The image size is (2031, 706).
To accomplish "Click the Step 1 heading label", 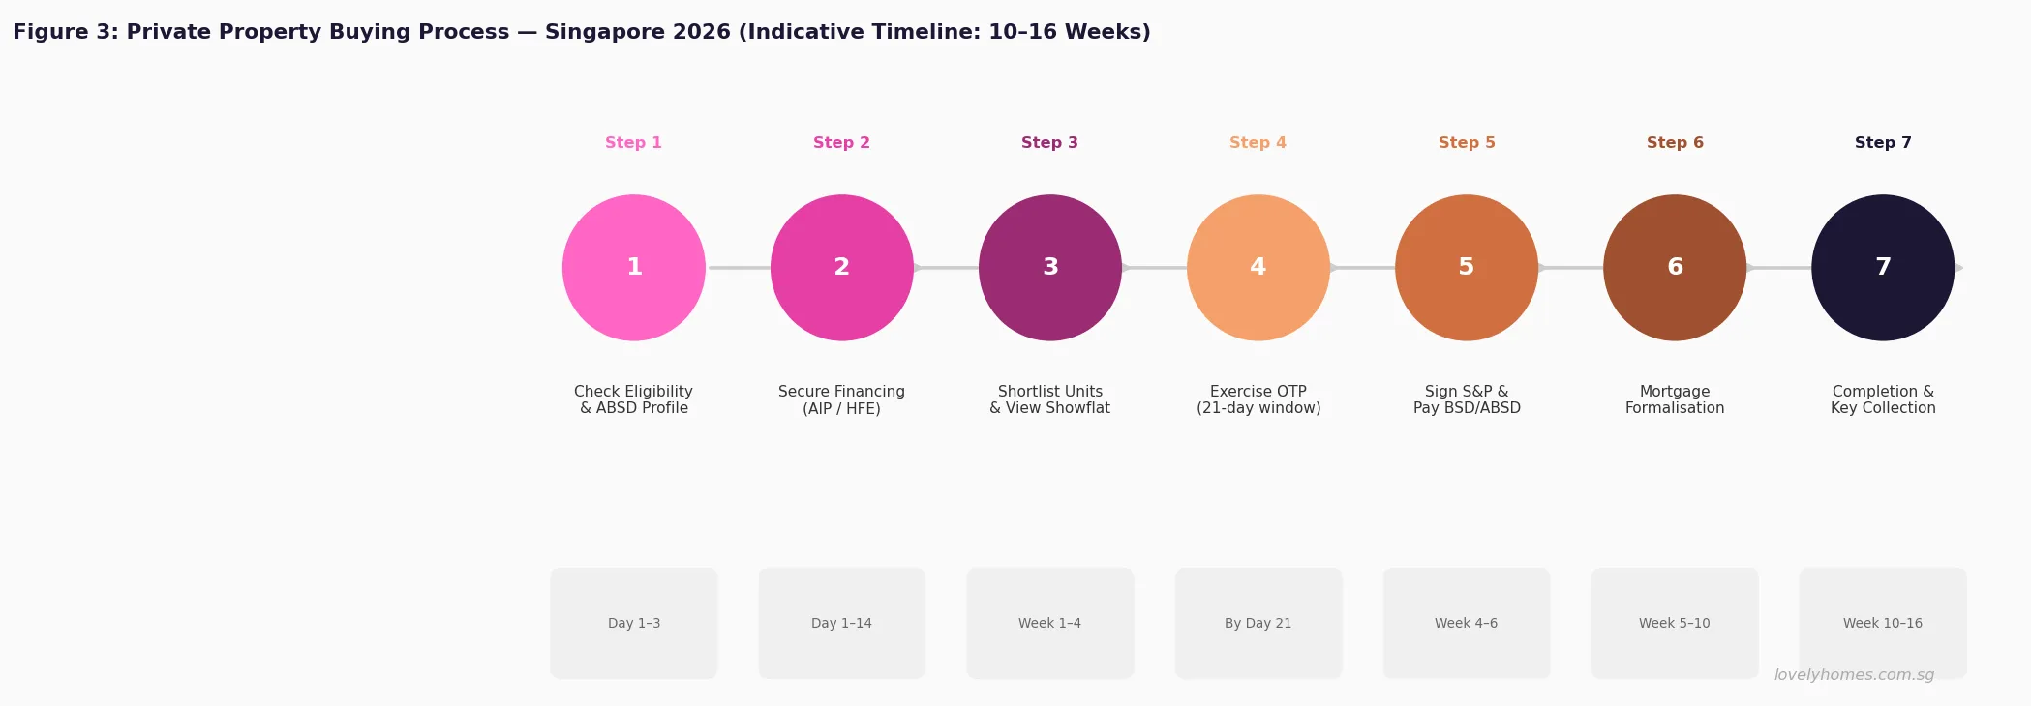I will [634, 143].
